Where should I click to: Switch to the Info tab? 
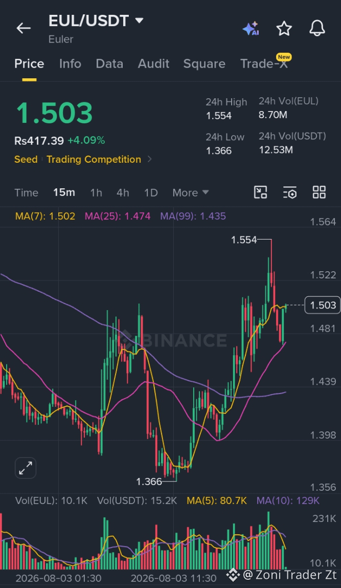pos(70,64)
